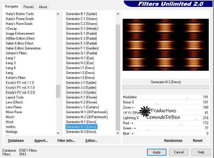Choose Generator J-3 (Spider) filter
The height and width of the screenshot is (158, 214).
[x=81, y=92]
